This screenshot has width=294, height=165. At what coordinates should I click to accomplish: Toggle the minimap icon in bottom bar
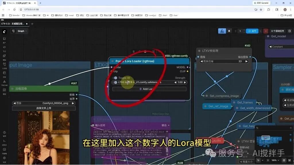(284, 160)
